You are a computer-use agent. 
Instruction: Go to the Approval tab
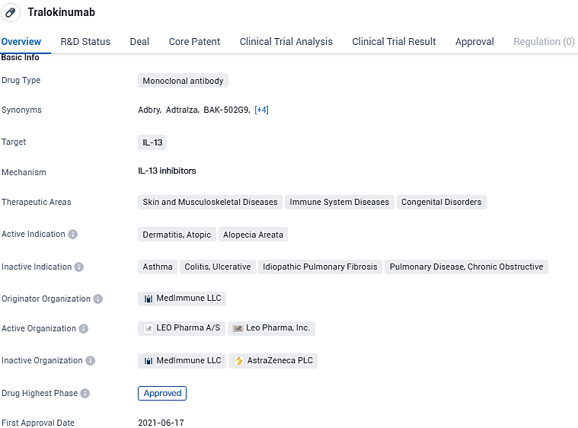click(474, 42)
